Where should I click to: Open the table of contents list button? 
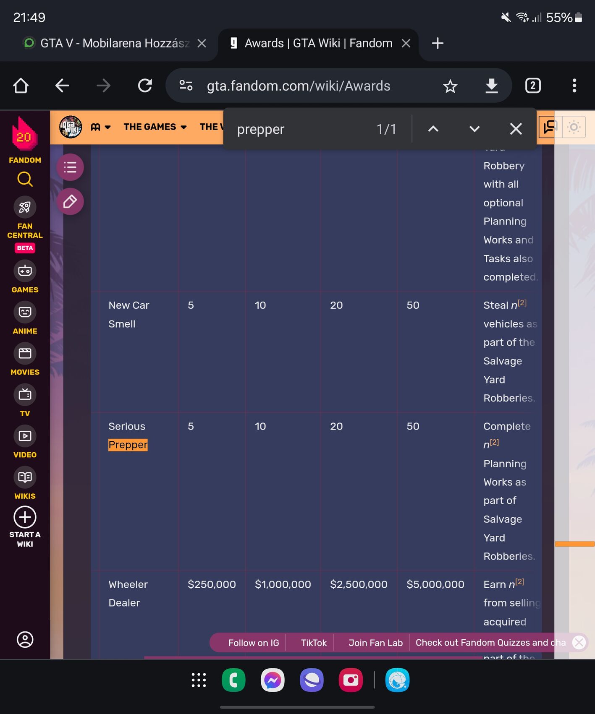[70, 167]
